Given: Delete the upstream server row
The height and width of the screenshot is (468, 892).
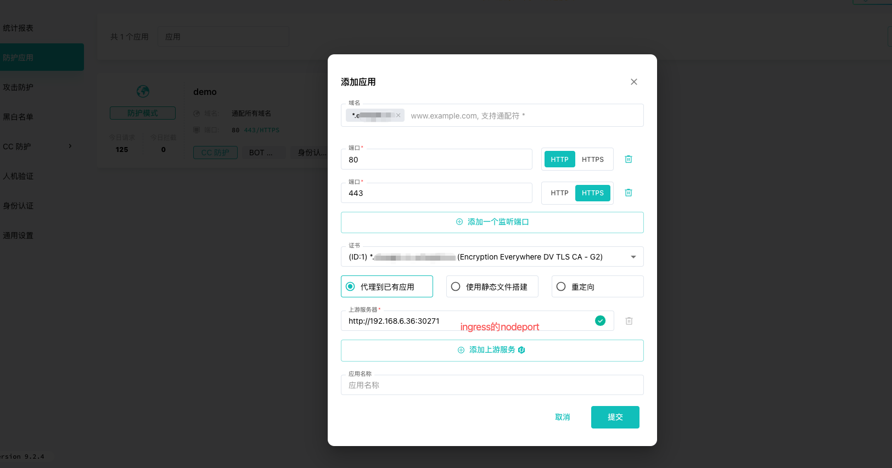Looking at the screenshot, I should pos(629,321).
